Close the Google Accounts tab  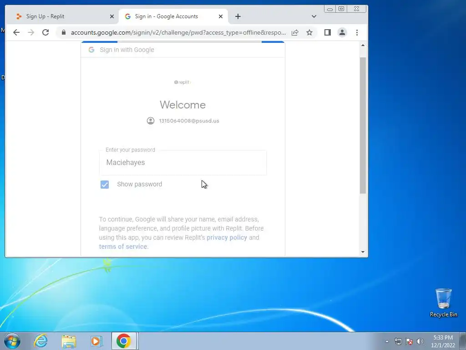click(221, 16)
